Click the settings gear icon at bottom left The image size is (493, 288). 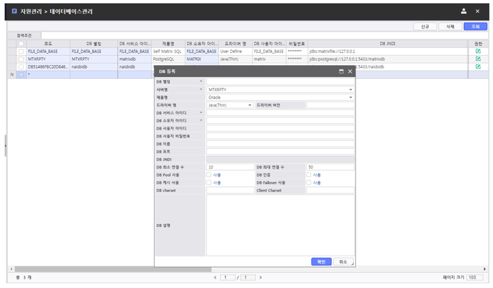tap(9, 277)
